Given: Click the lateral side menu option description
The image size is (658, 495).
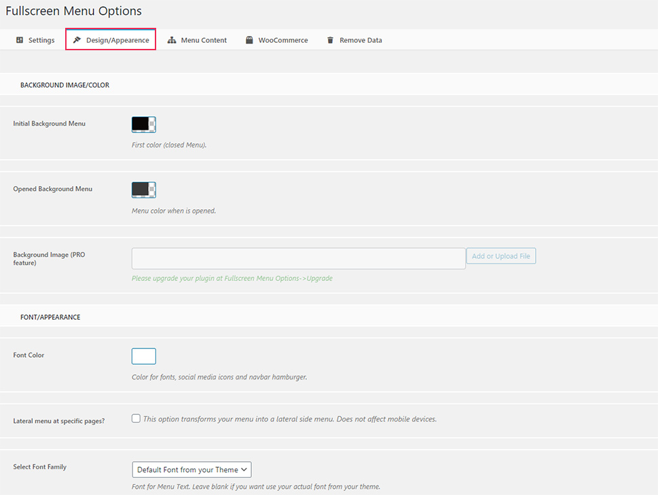Looking at the screenshot, I should pyautogui.click(x=290, y=419).
